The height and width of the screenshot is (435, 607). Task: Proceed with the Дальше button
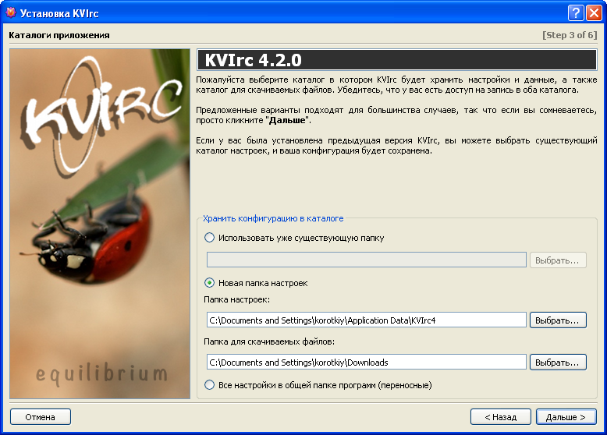point(566,417)
